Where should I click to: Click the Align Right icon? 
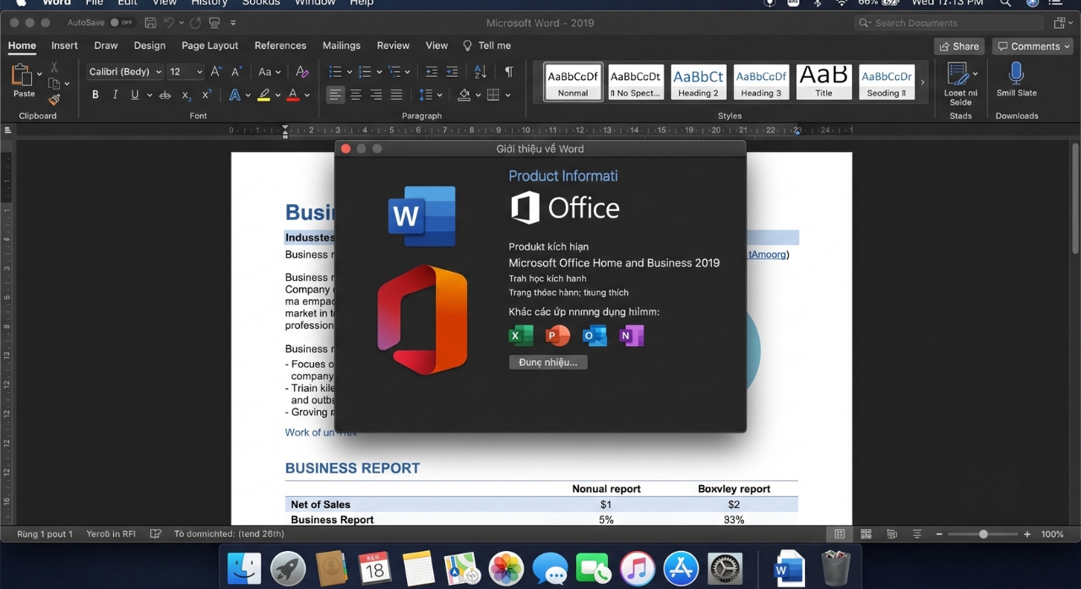point(376,95)
